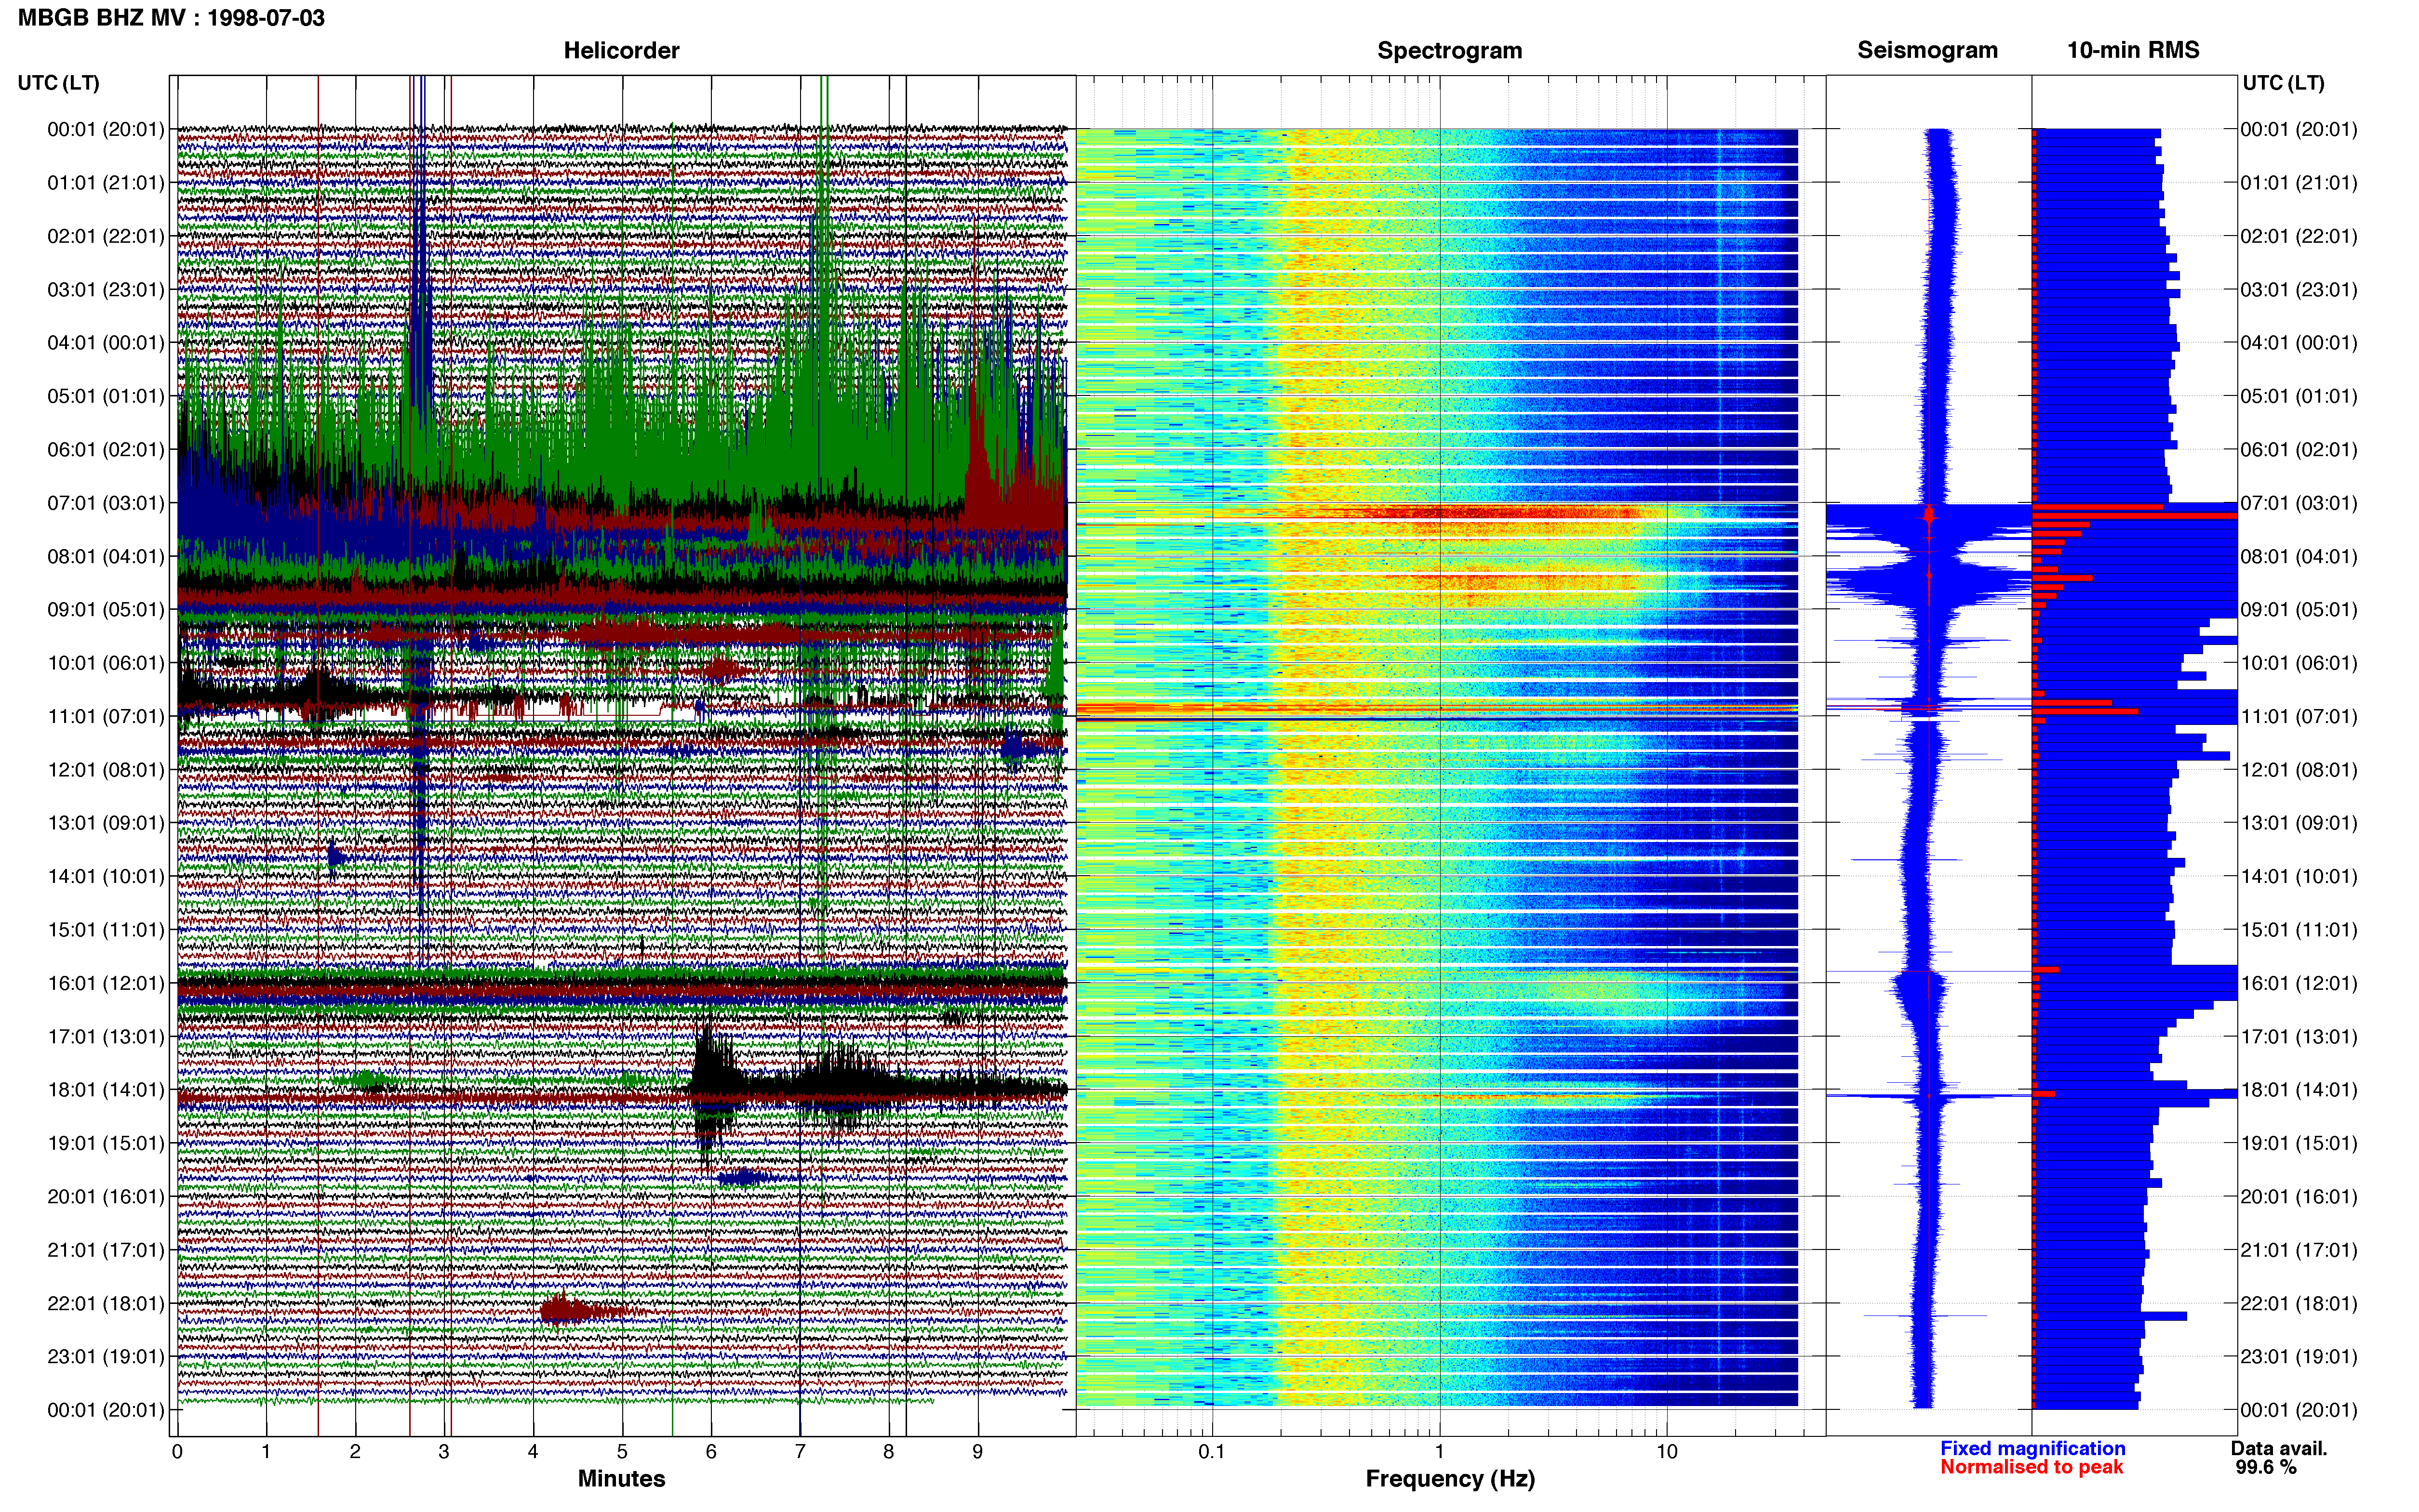Click the red spectrogram line near 11:01
Viewport: 2419px width, 1512px height.
1437,710
